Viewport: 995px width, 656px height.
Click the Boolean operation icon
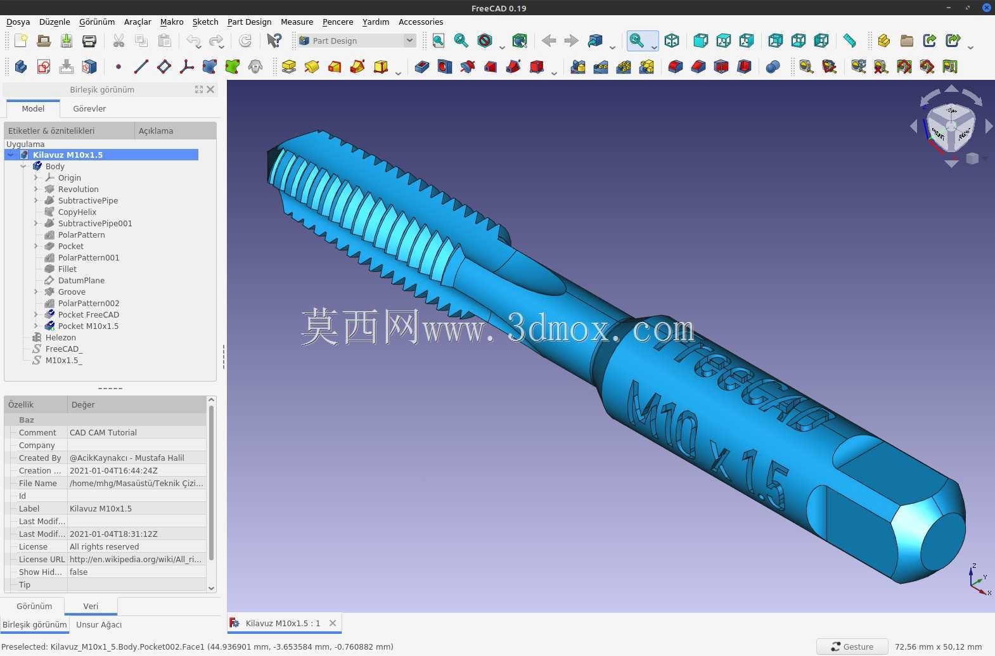point(773,67)
